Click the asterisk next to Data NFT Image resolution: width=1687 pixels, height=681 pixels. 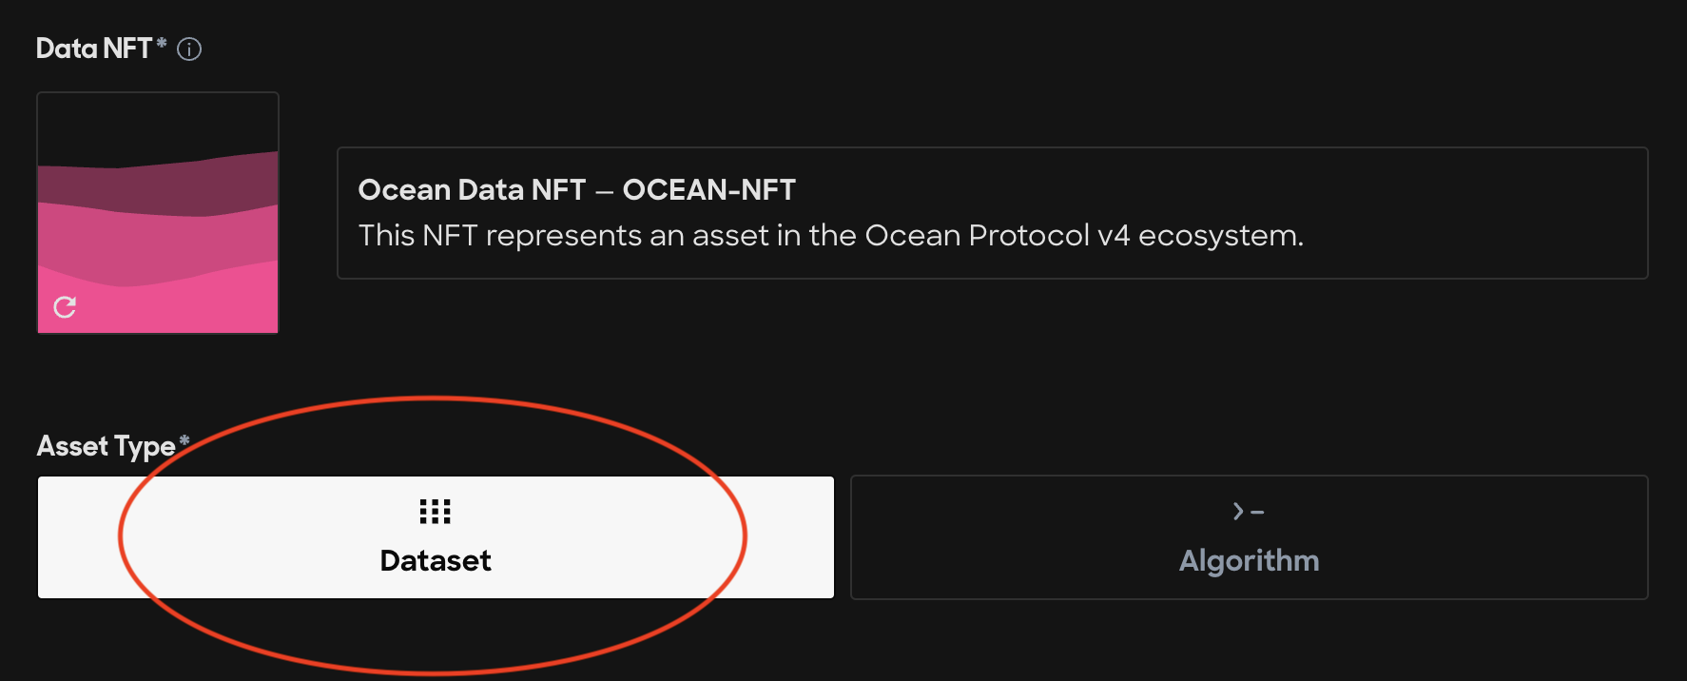pyautogui.click(x=162, y=43)
